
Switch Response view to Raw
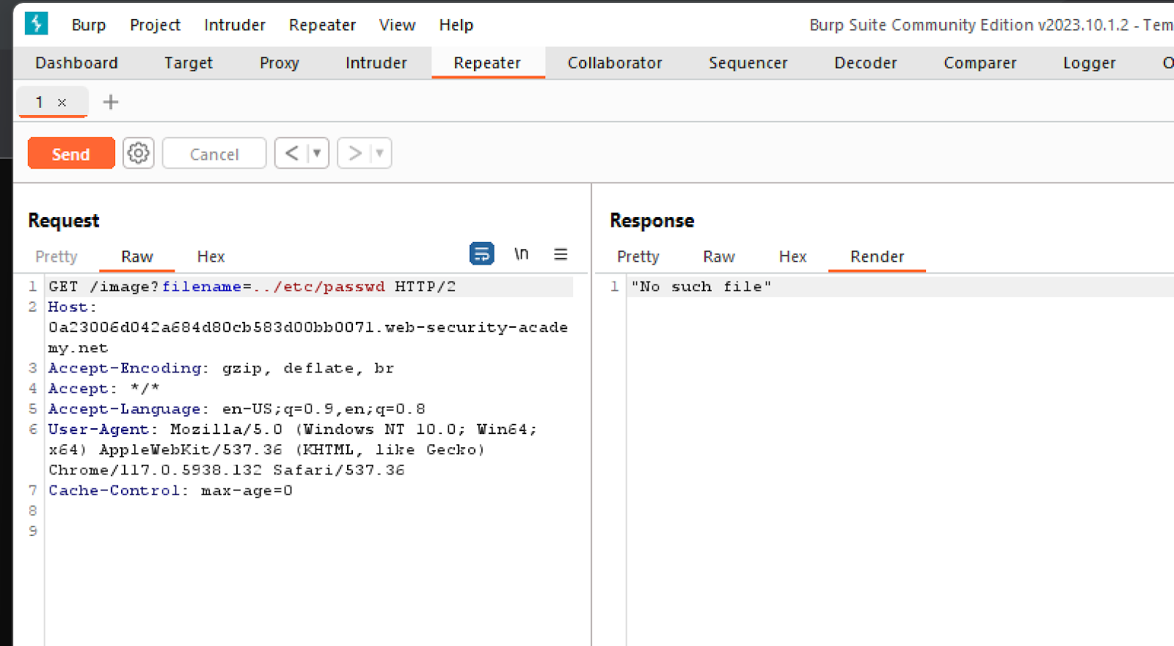pyautogui.click(x=719, y=257)
